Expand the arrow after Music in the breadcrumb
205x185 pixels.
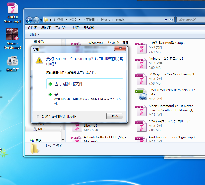[x=113, y=20]
